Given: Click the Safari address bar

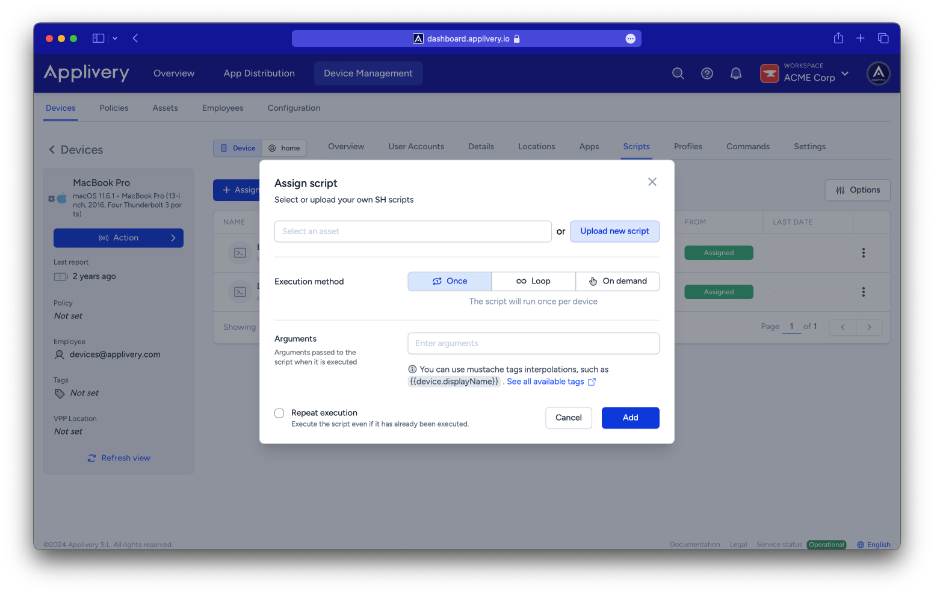Looking at the screenshot, I should pyautogui.click(x=466, y=39).
